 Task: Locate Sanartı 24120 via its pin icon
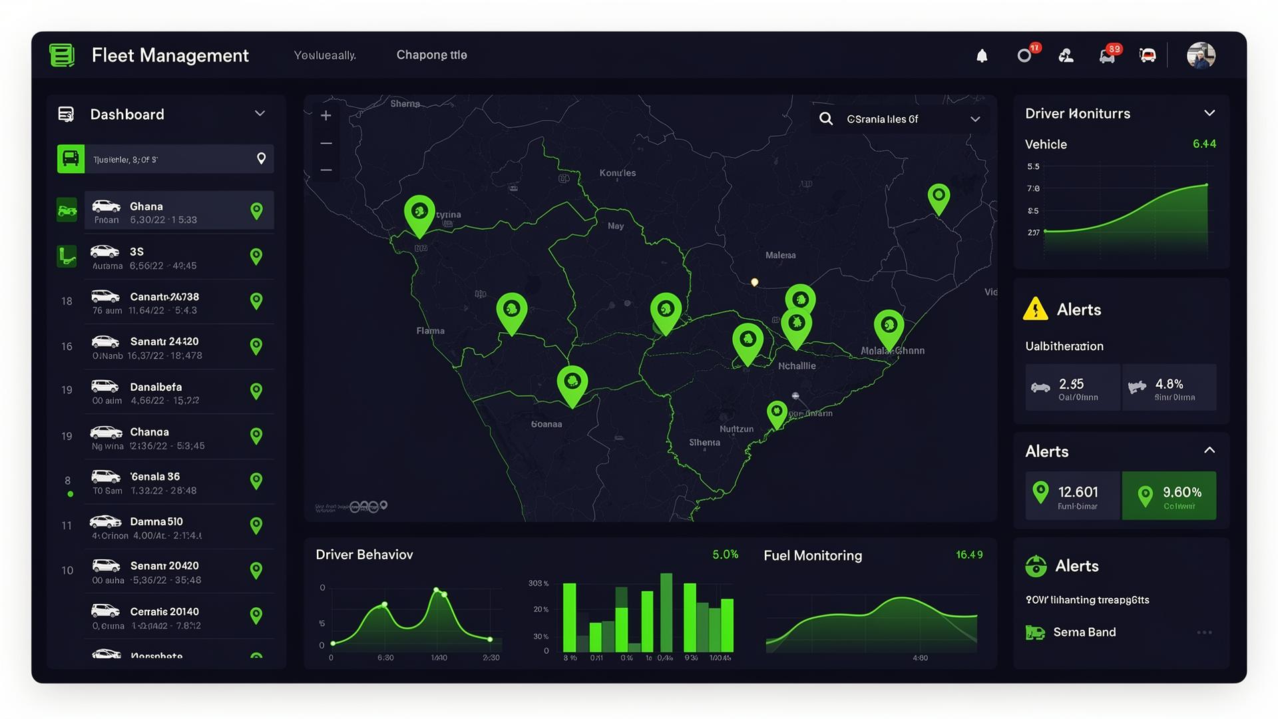pos(256,346)
